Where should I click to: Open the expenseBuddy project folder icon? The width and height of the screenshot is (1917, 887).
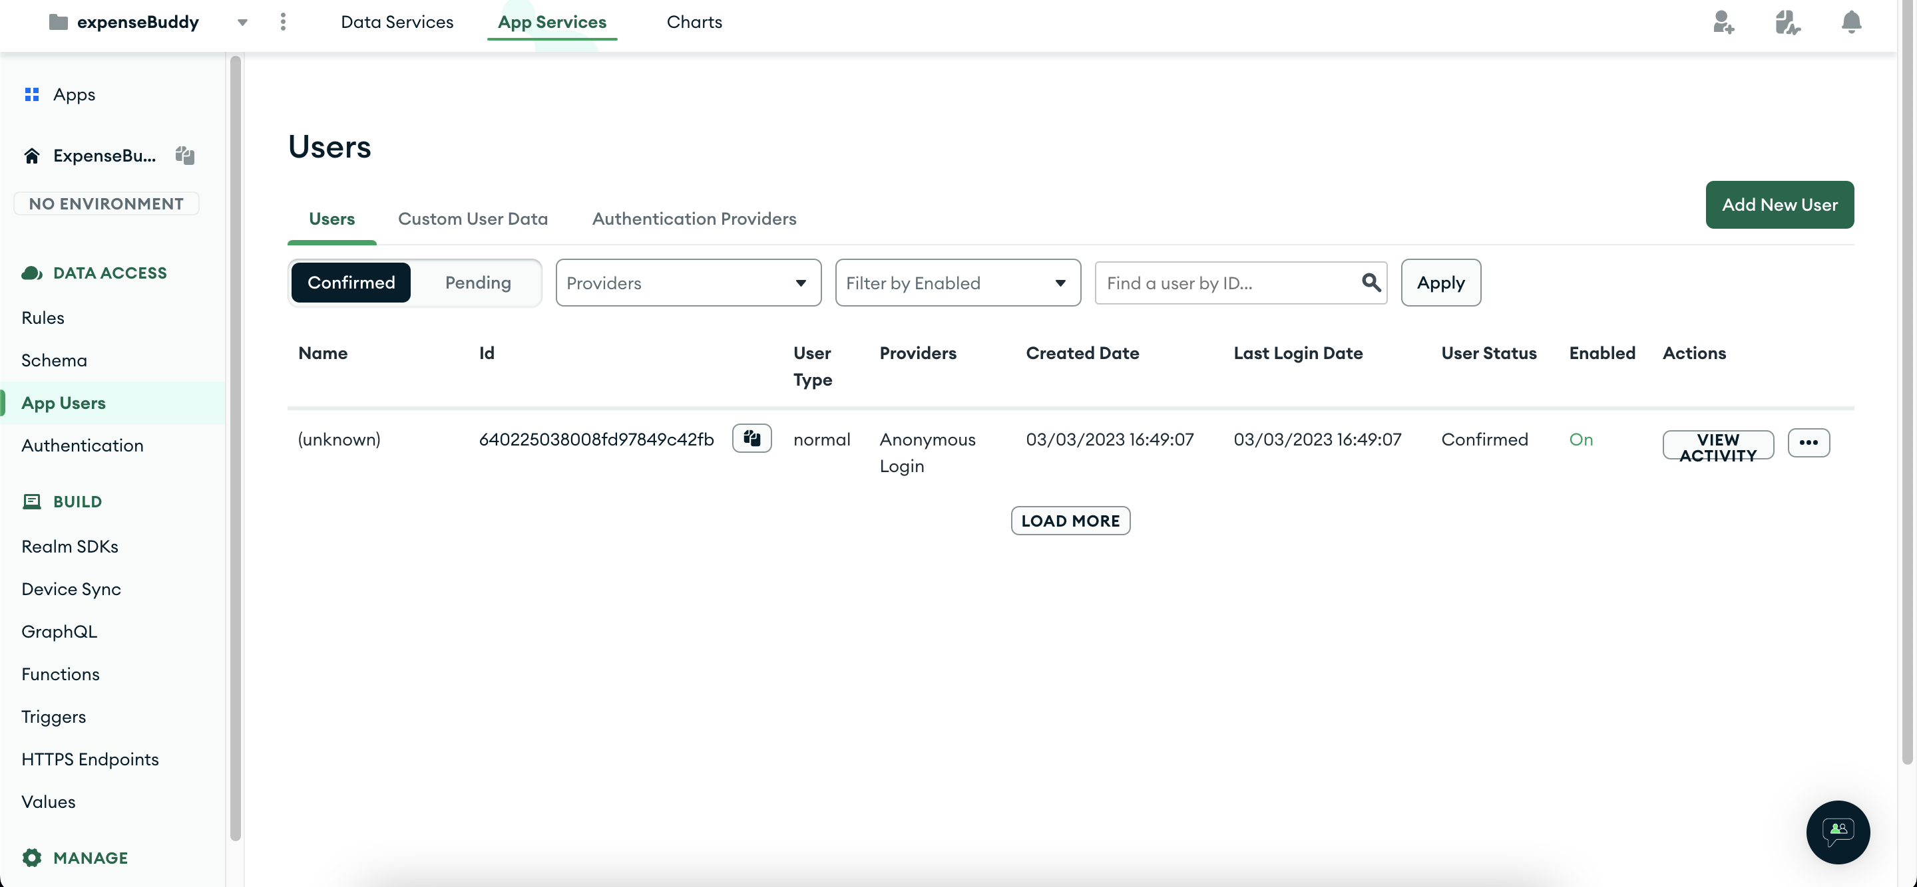coord(58,23)
